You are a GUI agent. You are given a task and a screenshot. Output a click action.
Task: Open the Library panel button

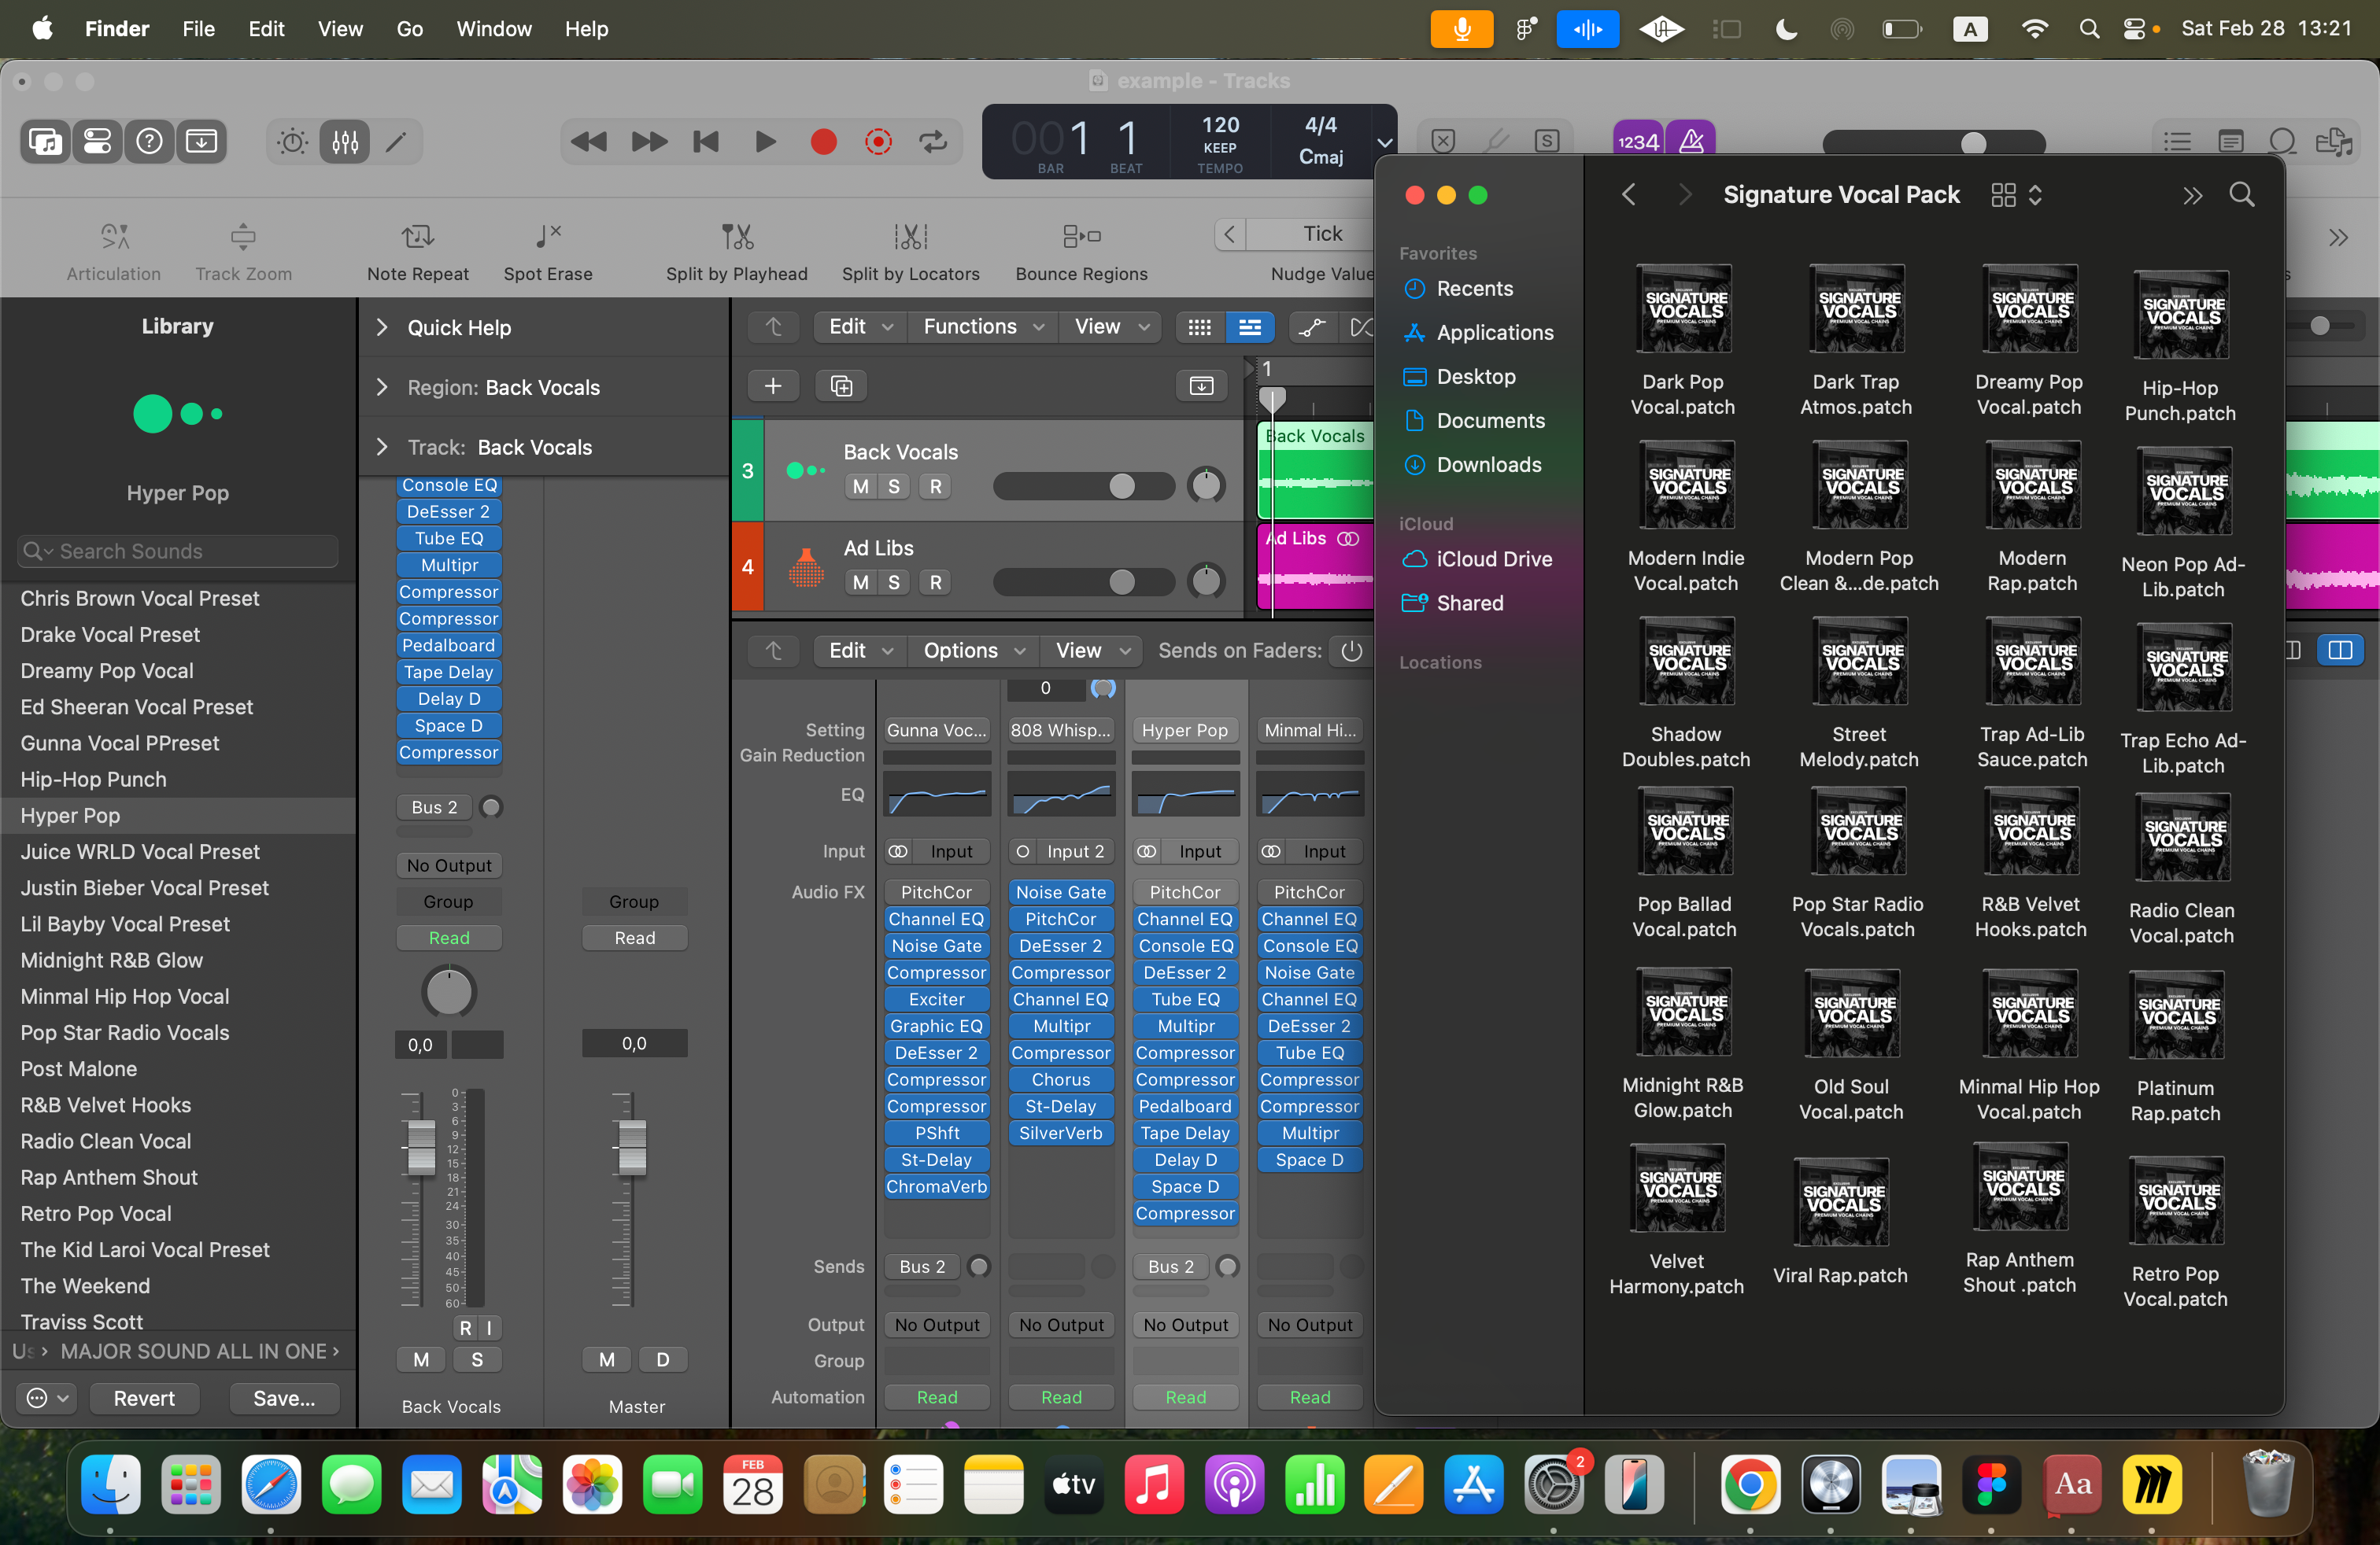(45, 142)
